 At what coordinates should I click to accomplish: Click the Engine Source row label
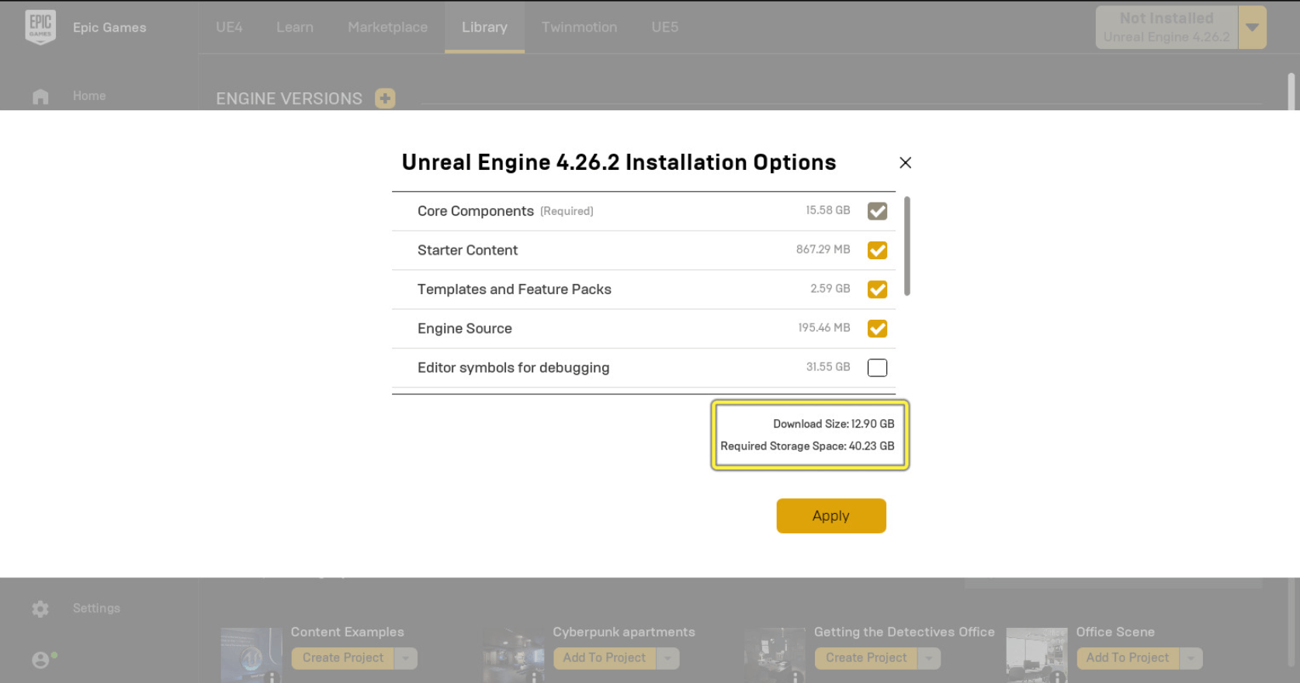pos(465,328)
